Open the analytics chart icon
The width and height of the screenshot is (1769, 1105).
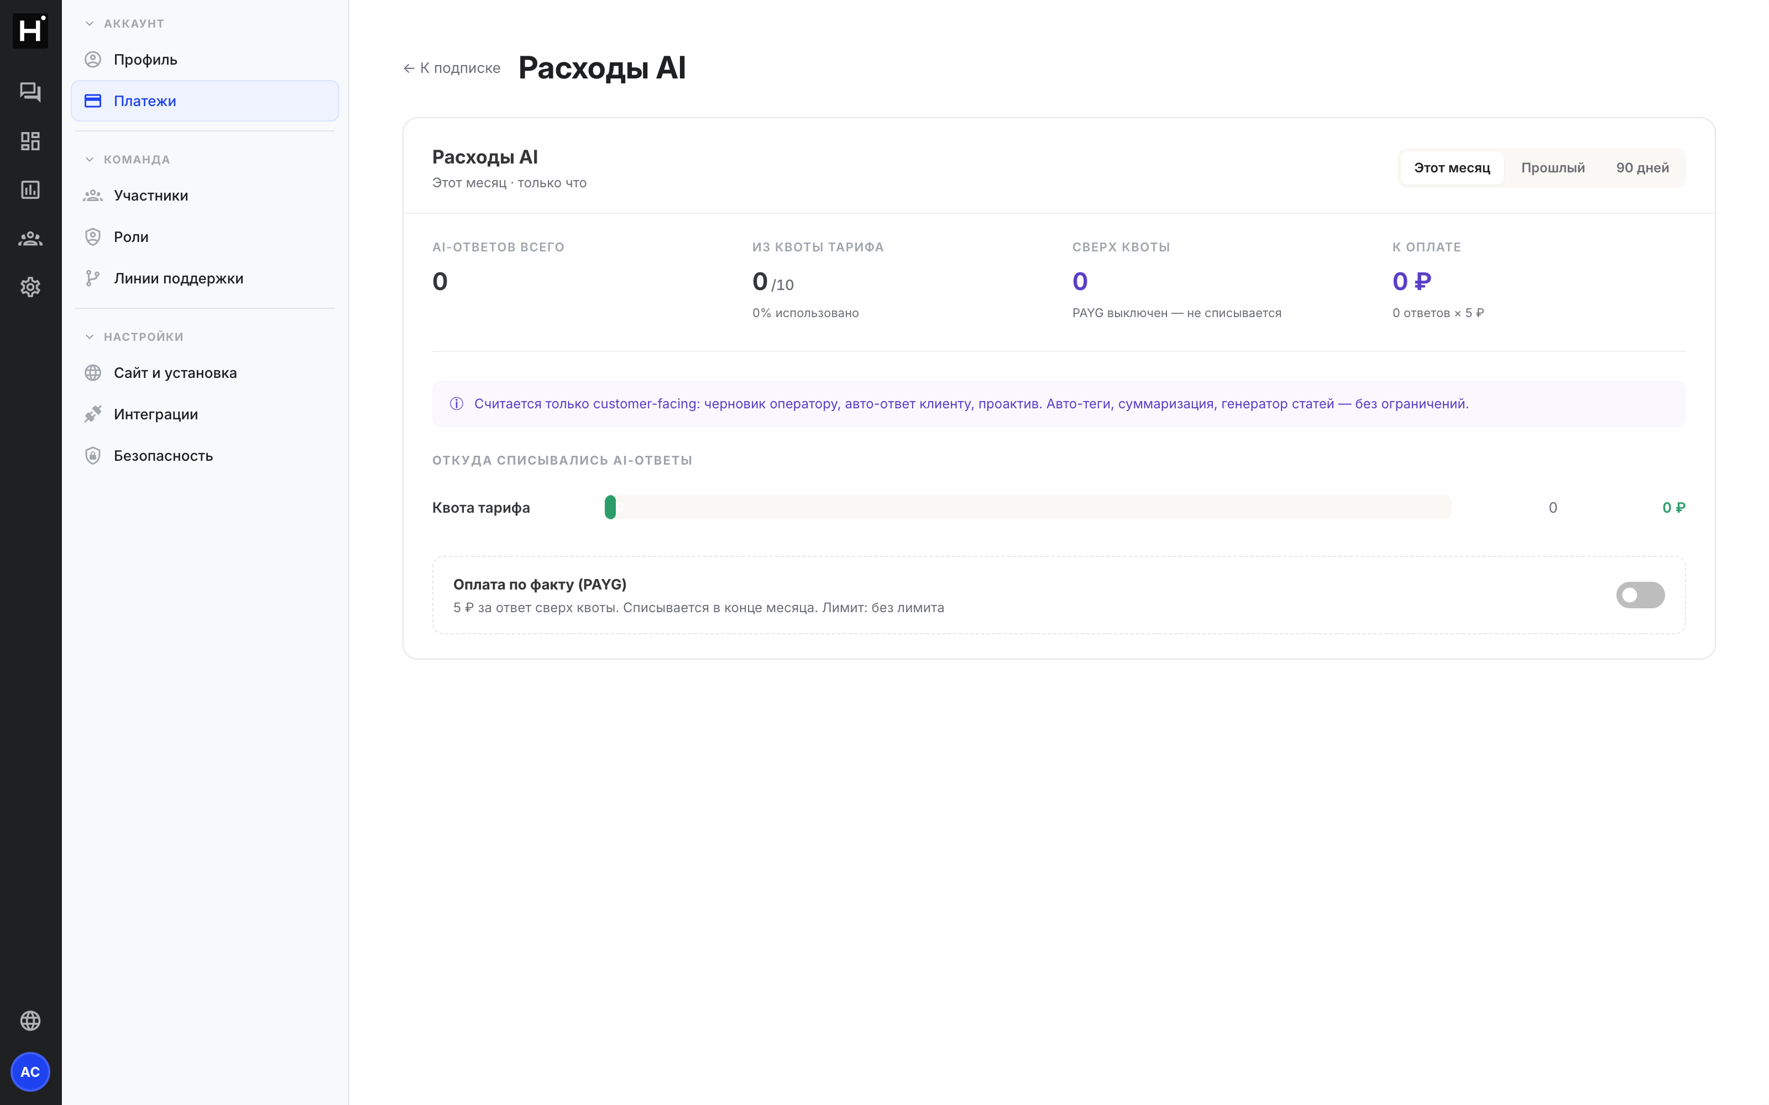[x=30, y=190]
